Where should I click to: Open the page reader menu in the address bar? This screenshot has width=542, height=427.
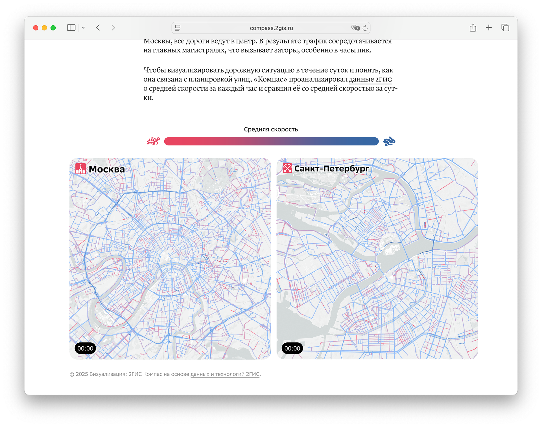178,28
